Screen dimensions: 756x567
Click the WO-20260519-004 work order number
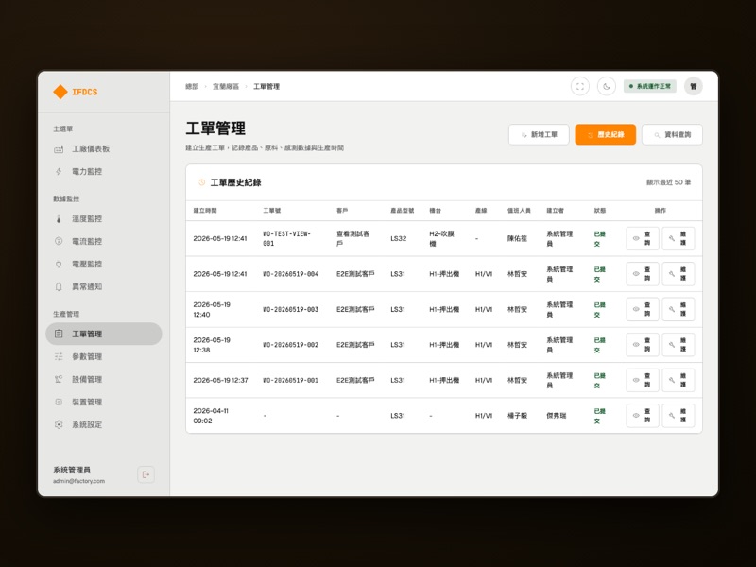(x=291, y=274)
